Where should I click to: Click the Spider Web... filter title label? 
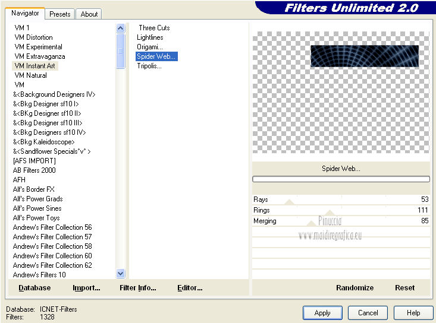[341, 169]
